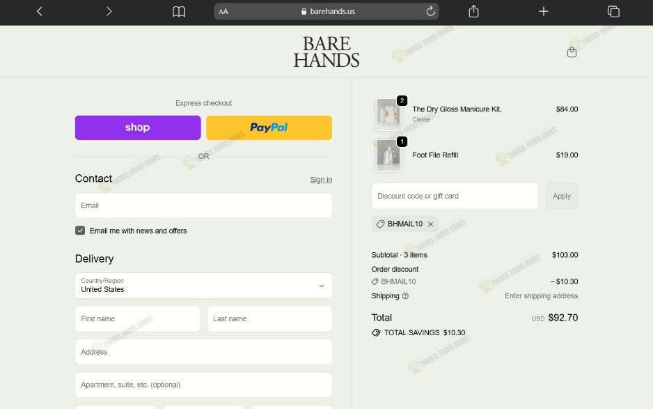
Task: Reload the page with refresh icon
Action: [x=431, y=11]
